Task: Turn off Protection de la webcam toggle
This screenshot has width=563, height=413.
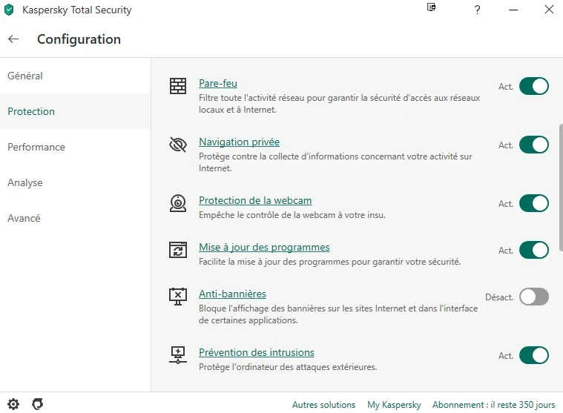Action: click(533, 203)
